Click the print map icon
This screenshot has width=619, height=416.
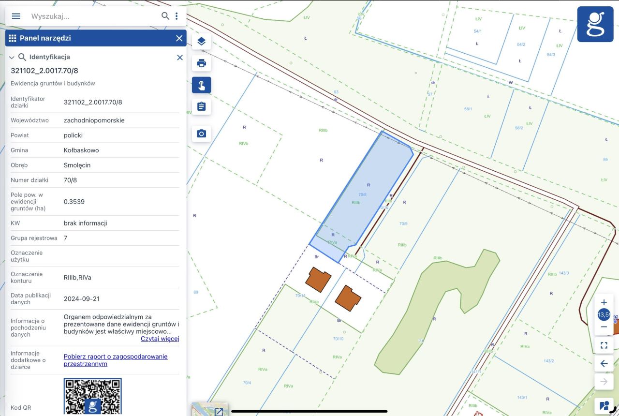[202, 63]
